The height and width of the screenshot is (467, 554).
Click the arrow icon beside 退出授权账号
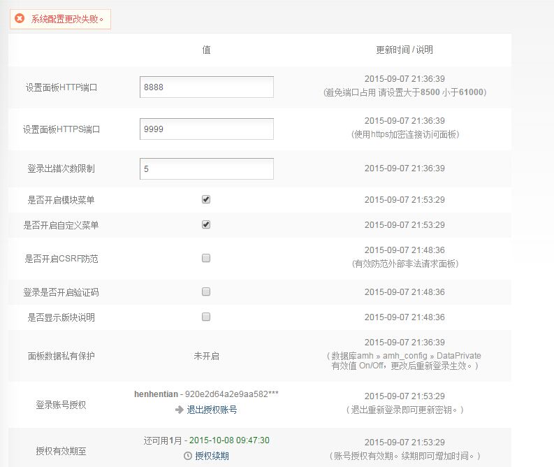[x=180, y=410]
